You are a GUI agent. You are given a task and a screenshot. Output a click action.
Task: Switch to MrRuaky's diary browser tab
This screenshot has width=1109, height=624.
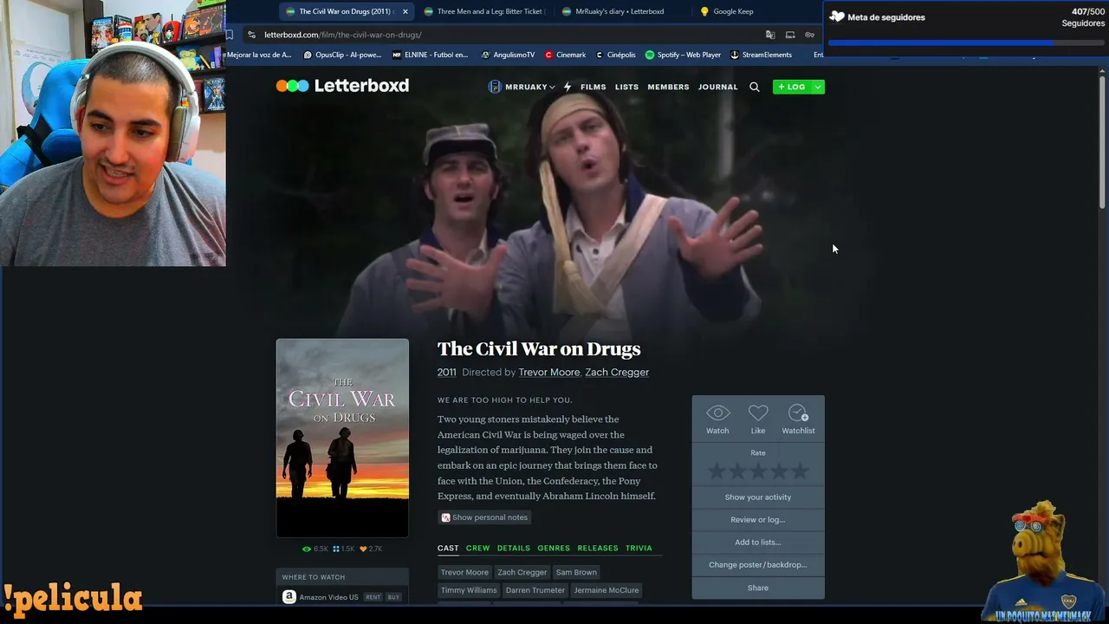pos(619,11)
